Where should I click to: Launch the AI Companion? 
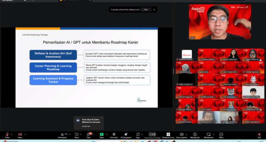pyautogui.click(x=126, y=135)
